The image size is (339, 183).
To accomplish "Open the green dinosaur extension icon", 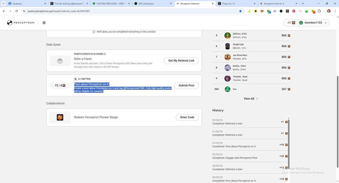I will [x=249, y=11].
